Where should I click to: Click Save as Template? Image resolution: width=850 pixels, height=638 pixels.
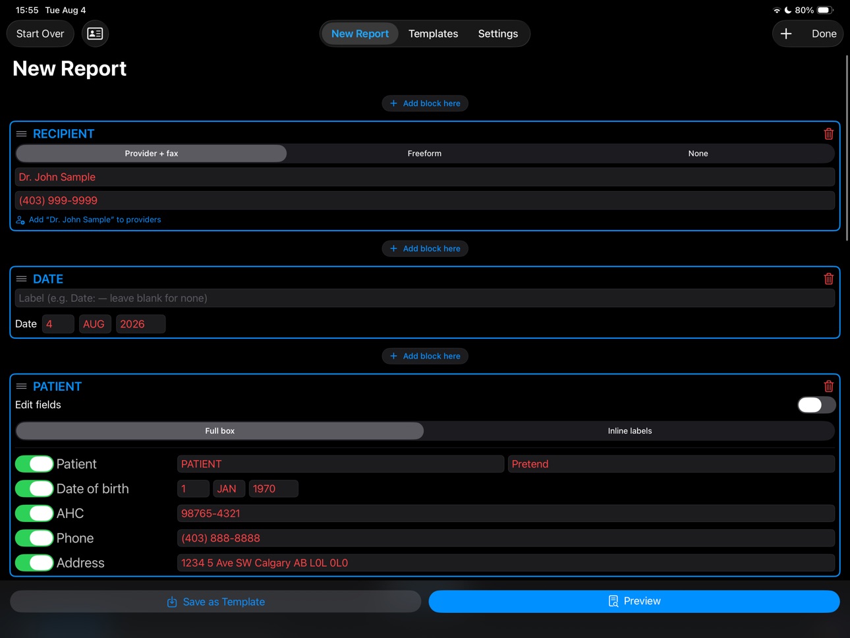(x=215, y=601)
